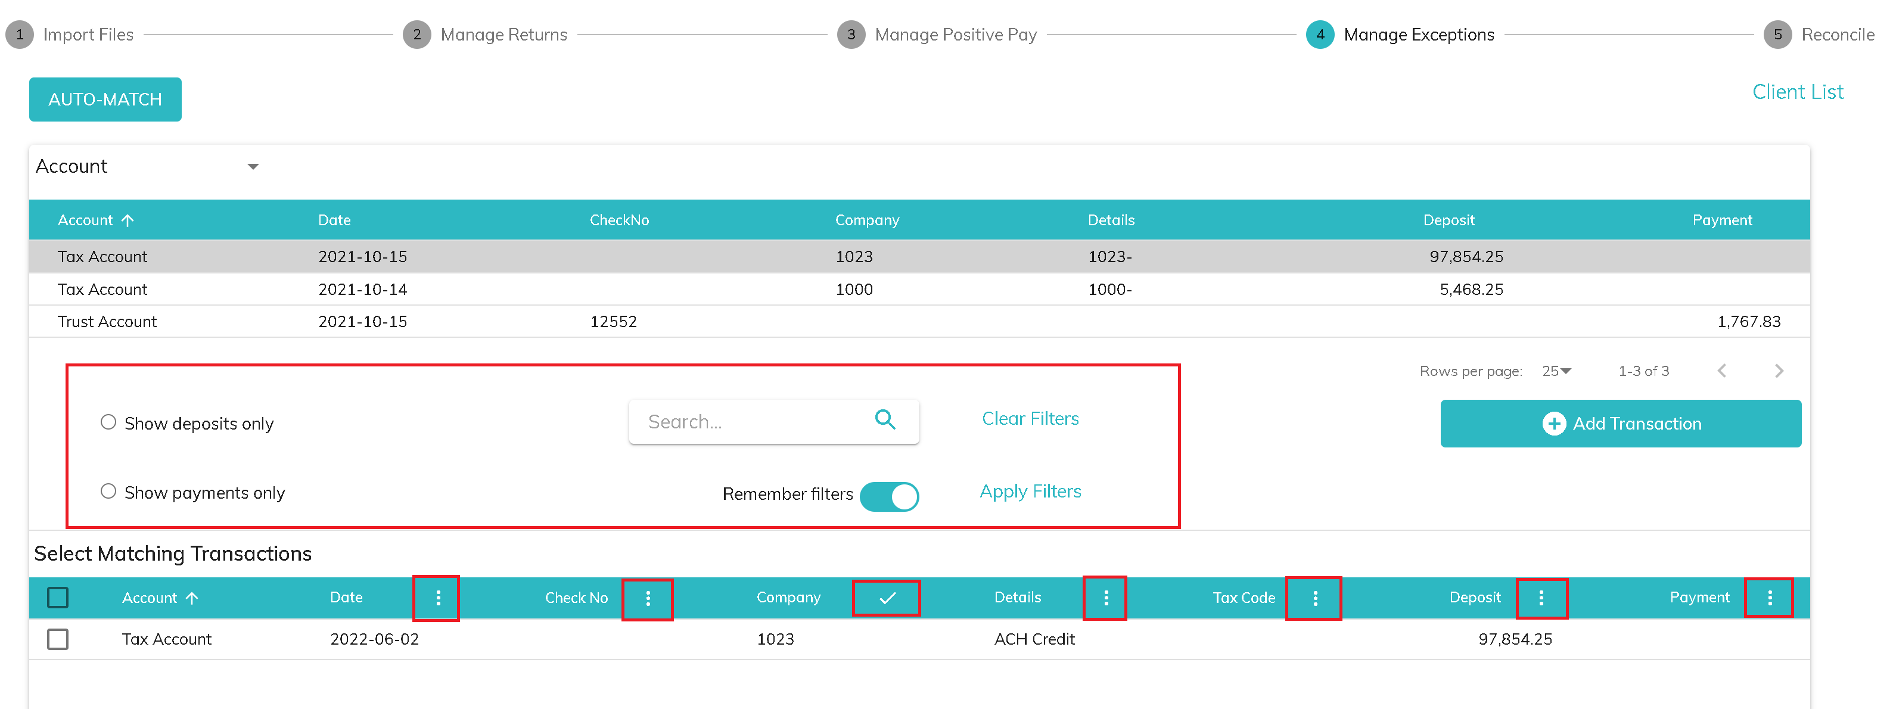Go to the next page of rows
The width and height of the screenshot is (1893, 709).
[1779, 371]
